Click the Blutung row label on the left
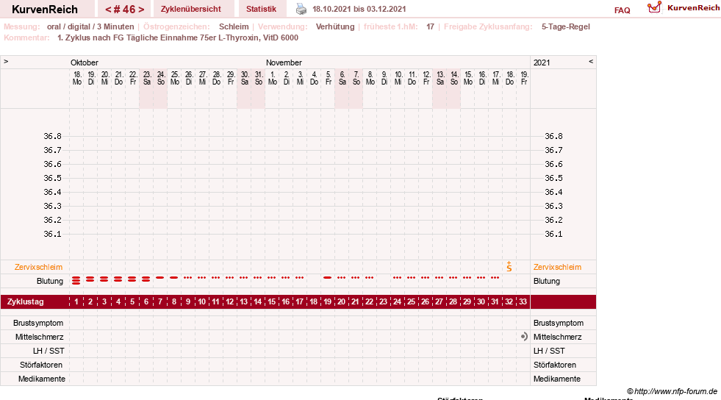 pos(50,281)
